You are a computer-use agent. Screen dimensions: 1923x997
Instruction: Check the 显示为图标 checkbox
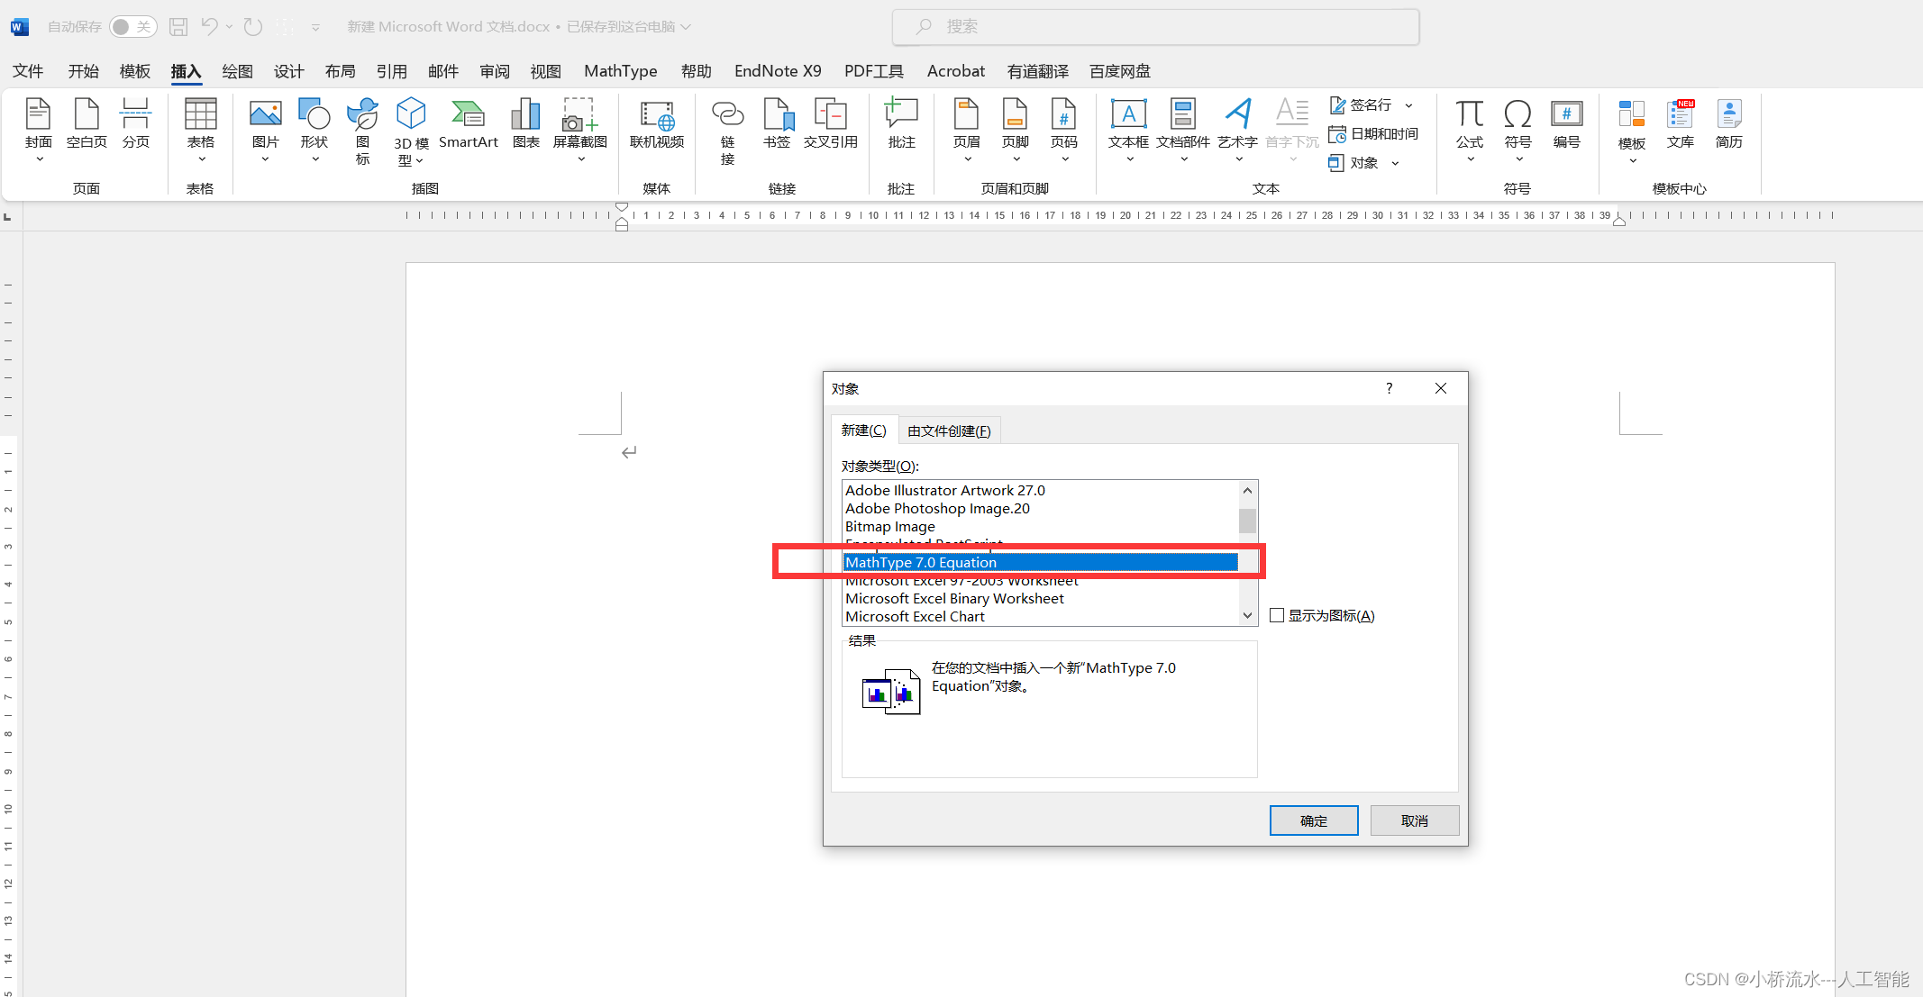point(1277,616)
